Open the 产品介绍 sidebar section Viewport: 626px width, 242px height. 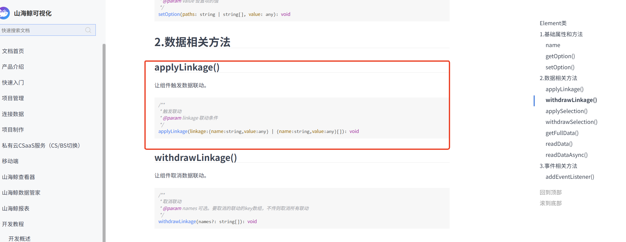13,67
